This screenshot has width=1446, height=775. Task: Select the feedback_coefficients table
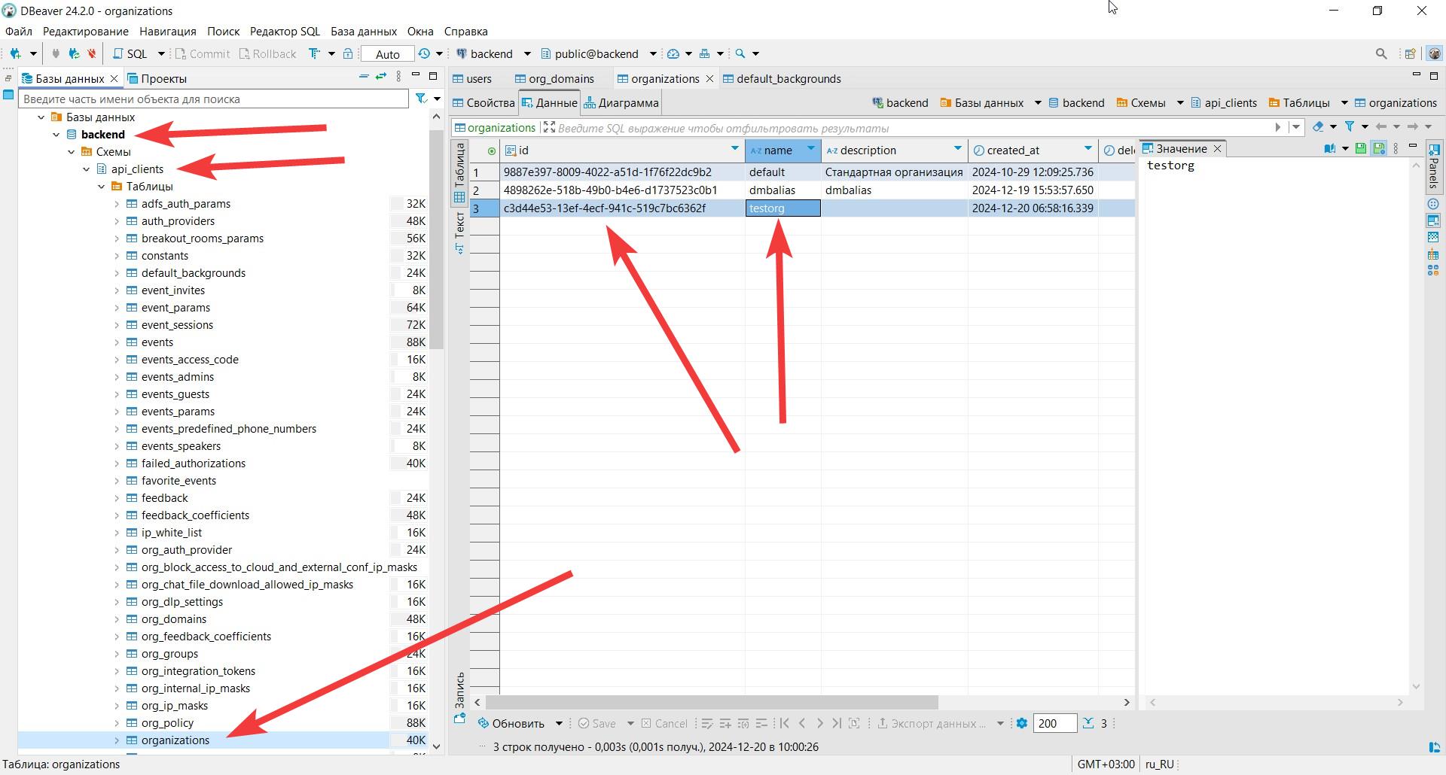[195, 515]
